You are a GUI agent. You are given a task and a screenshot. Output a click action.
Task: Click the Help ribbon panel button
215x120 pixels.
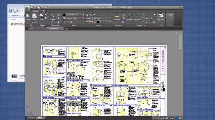(x=170, y=15)
